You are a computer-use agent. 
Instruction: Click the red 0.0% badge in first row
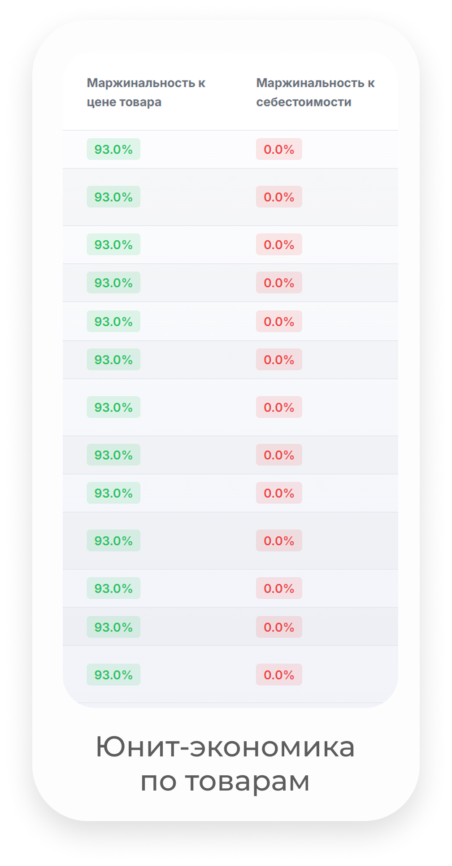[x=279, y=150]
